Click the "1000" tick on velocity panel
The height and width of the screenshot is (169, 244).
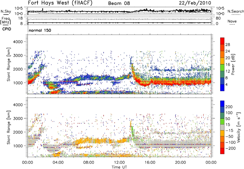pyautogui.click(x=18, y=146)
